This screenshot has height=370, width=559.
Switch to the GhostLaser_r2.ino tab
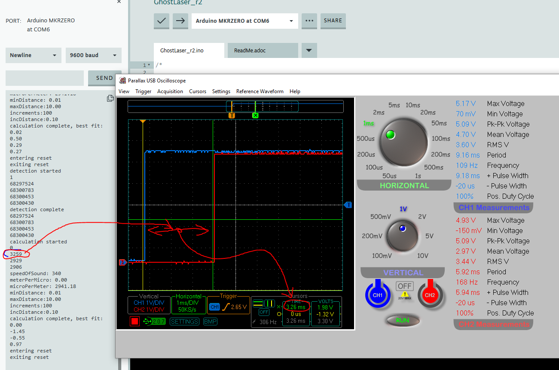click(x=189, y=51)
